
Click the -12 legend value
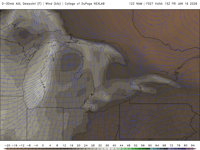pyautogui.click(x=21, y=145)
